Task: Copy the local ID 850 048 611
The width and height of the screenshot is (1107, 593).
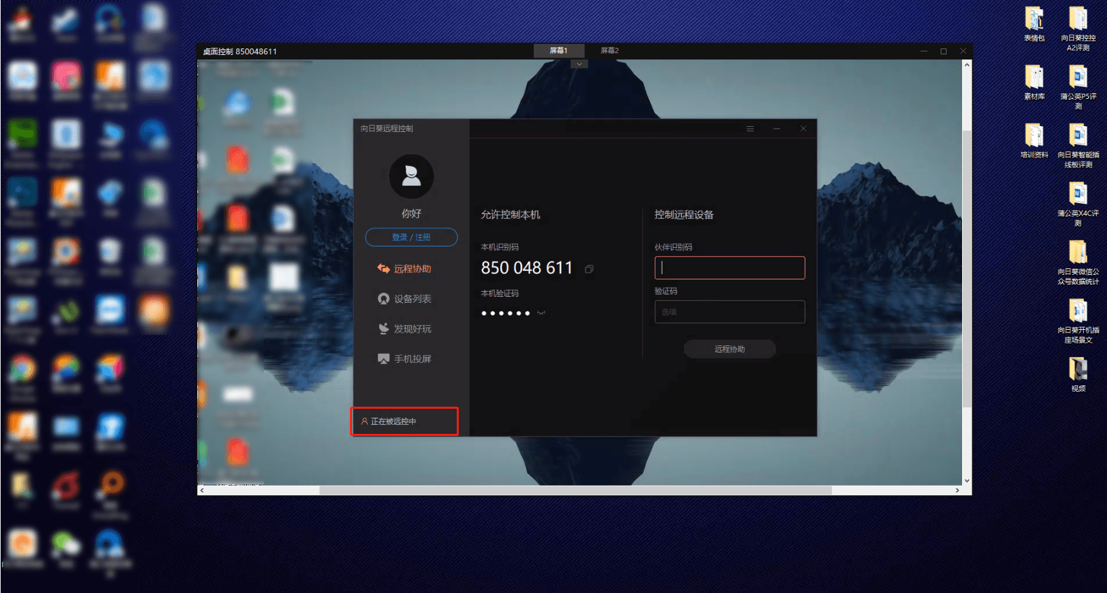Action: point(589,269)
